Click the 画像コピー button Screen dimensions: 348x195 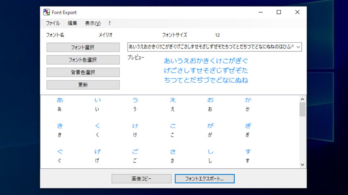click(x=141, y=179)
